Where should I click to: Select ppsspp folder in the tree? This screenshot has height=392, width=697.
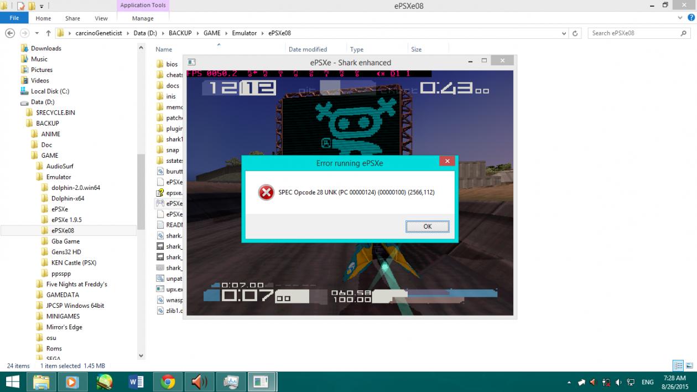click(61, 274)
